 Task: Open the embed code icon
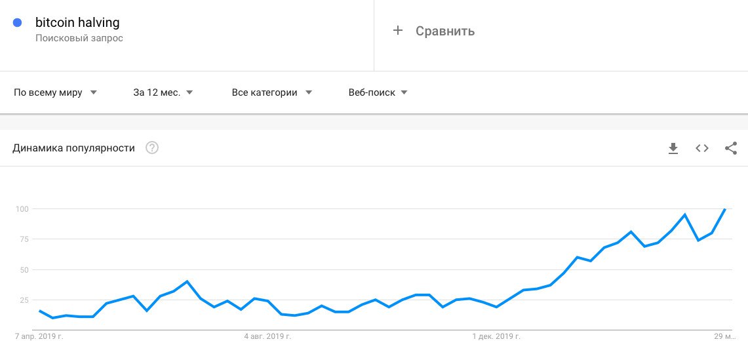coord(702,148)
